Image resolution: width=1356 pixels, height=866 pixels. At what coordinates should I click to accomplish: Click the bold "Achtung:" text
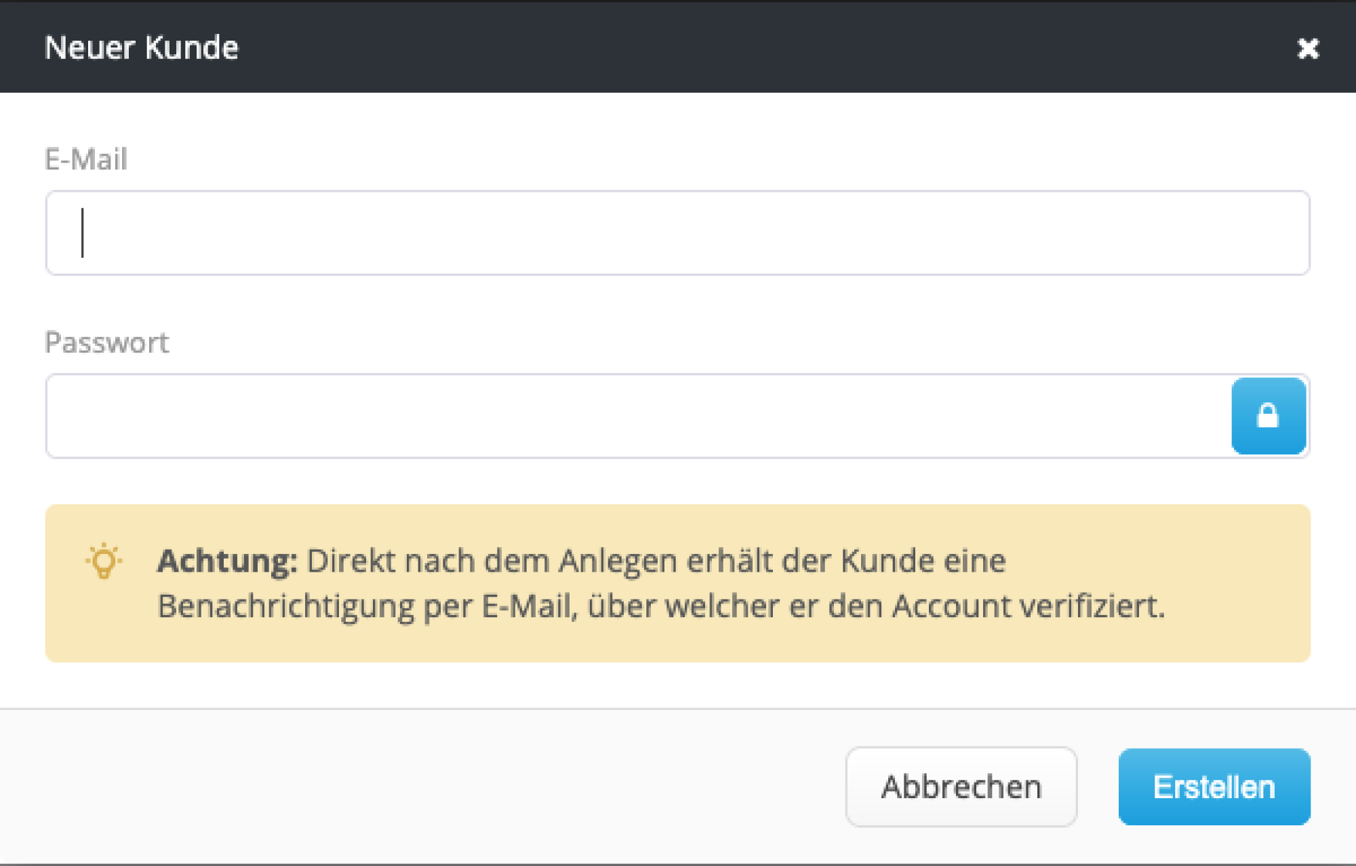pos(227,561)
